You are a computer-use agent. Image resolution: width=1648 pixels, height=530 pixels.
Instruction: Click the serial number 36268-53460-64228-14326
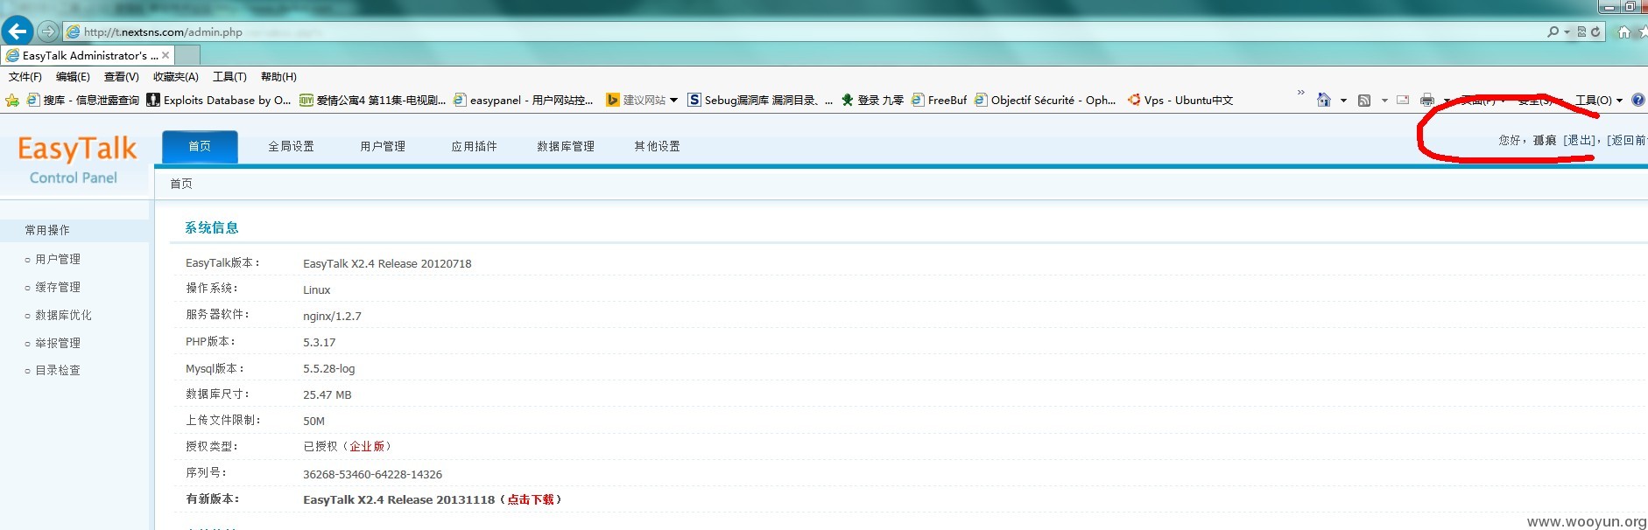point(372,474)
